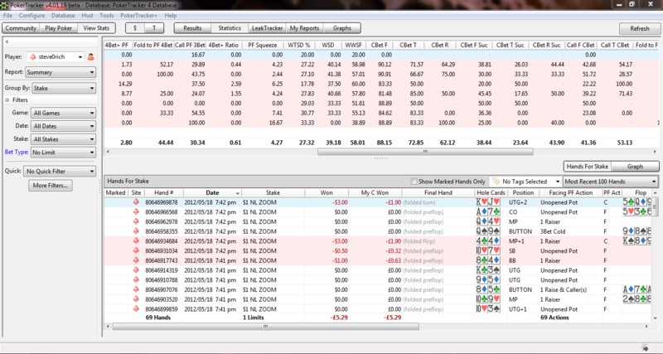Open the File menu
This screenshot has width=663, height=354.
[x=7, y=15]
